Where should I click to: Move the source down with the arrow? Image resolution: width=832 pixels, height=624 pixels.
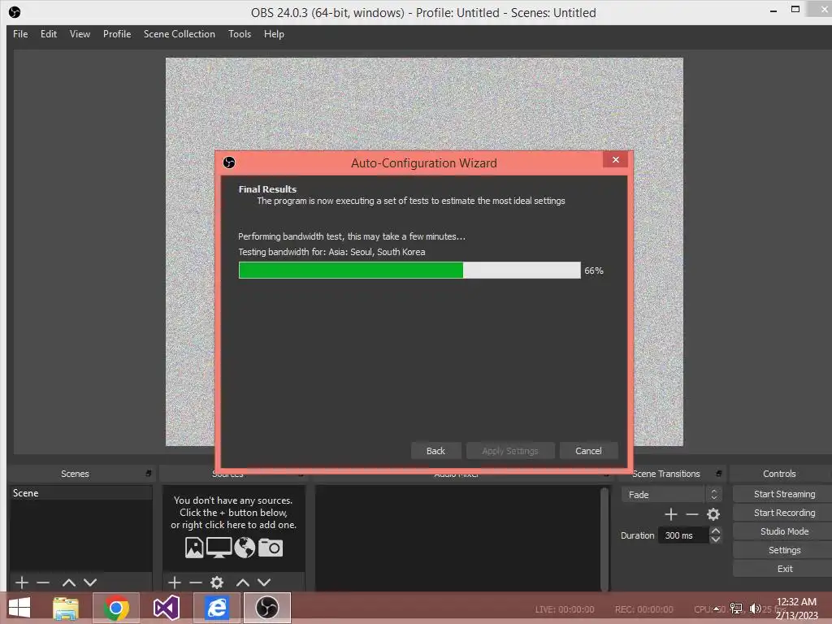264,583
